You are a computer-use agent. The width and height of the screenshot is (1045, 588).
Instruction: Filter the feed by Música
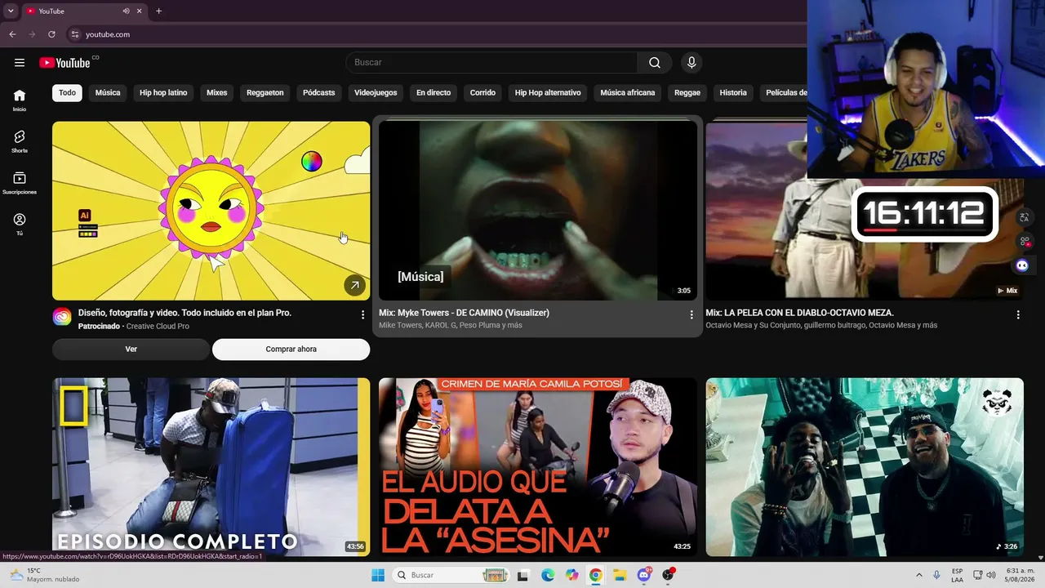click(x=108, y=93)
